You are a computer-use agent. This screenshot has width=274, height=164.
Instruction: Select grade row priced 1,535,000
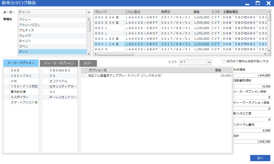coord(181,23)
